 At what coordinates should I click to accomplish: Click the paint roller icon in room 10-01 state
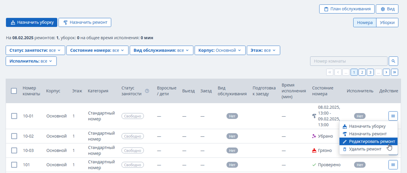(314, 116)
